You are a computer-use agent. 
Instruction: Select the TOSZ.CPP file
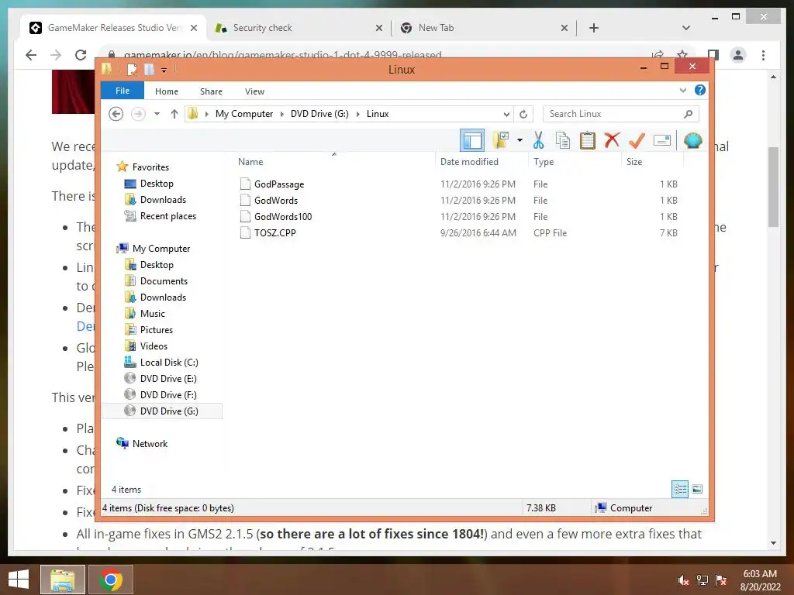tap(275, 232)
